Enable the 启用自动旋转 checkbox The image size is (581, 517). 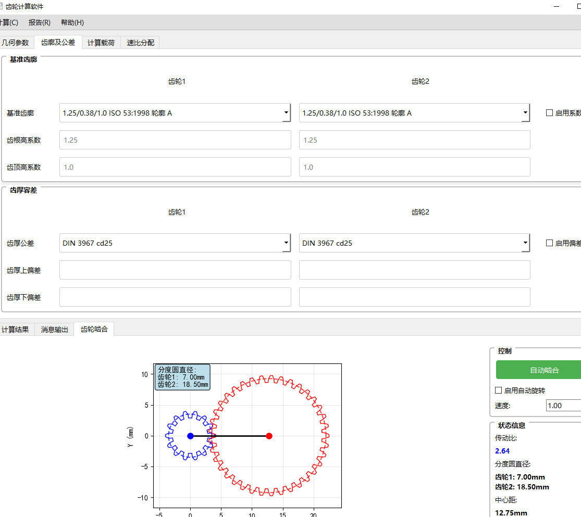pos(498,390)
